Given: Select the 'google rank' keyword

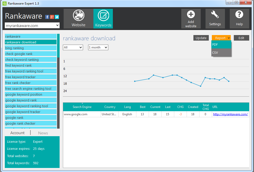Looking at the screenshot, I should coord(31,118).
